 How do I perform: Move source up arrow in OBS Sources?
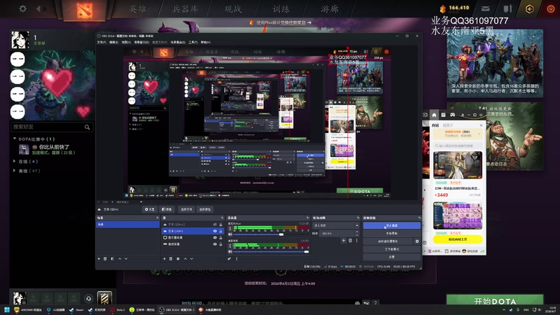coord(185,258)
